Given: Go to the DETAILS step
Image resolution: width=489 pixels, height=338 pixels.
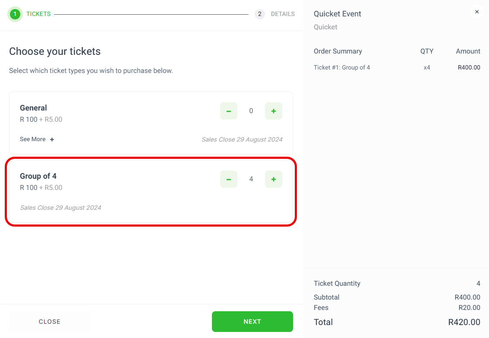Looking at the screenshot, I should (283, 14).
